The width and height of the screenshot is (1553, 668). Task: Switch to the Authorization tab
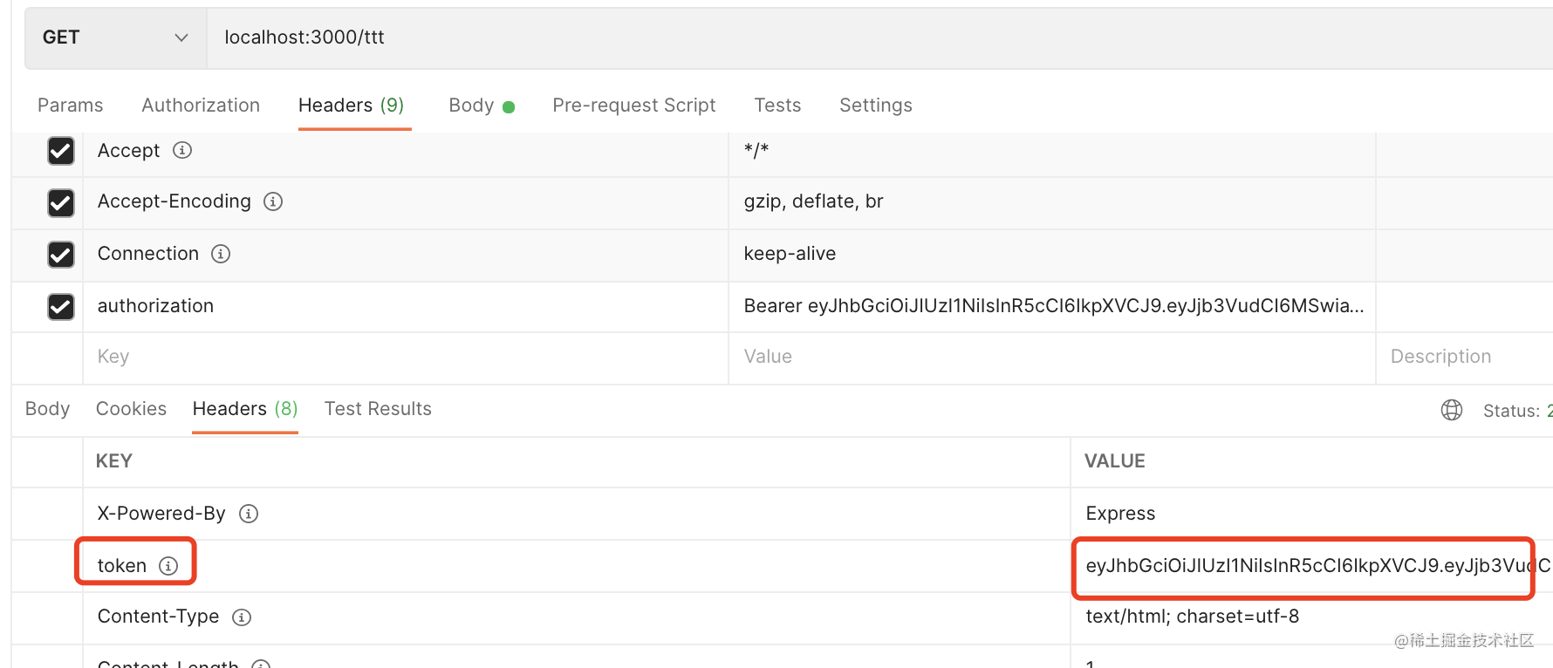201,106
